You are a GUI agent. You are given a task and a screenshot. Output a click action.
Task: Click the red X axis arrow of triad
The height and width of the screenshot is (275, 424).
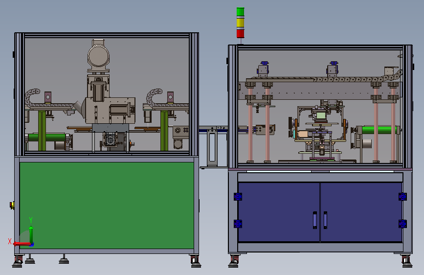[x=22, y=244]
